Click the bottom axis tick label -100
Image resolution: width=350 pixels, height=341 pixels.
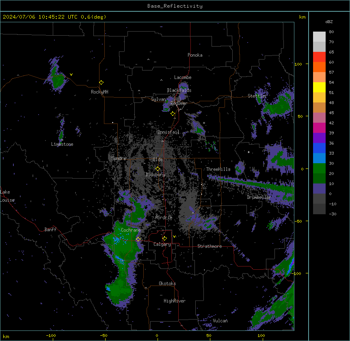[51, 335]
